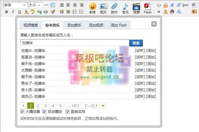199x132 pixels.
Task: Click the A superscript icon
Action: point(179,5)
